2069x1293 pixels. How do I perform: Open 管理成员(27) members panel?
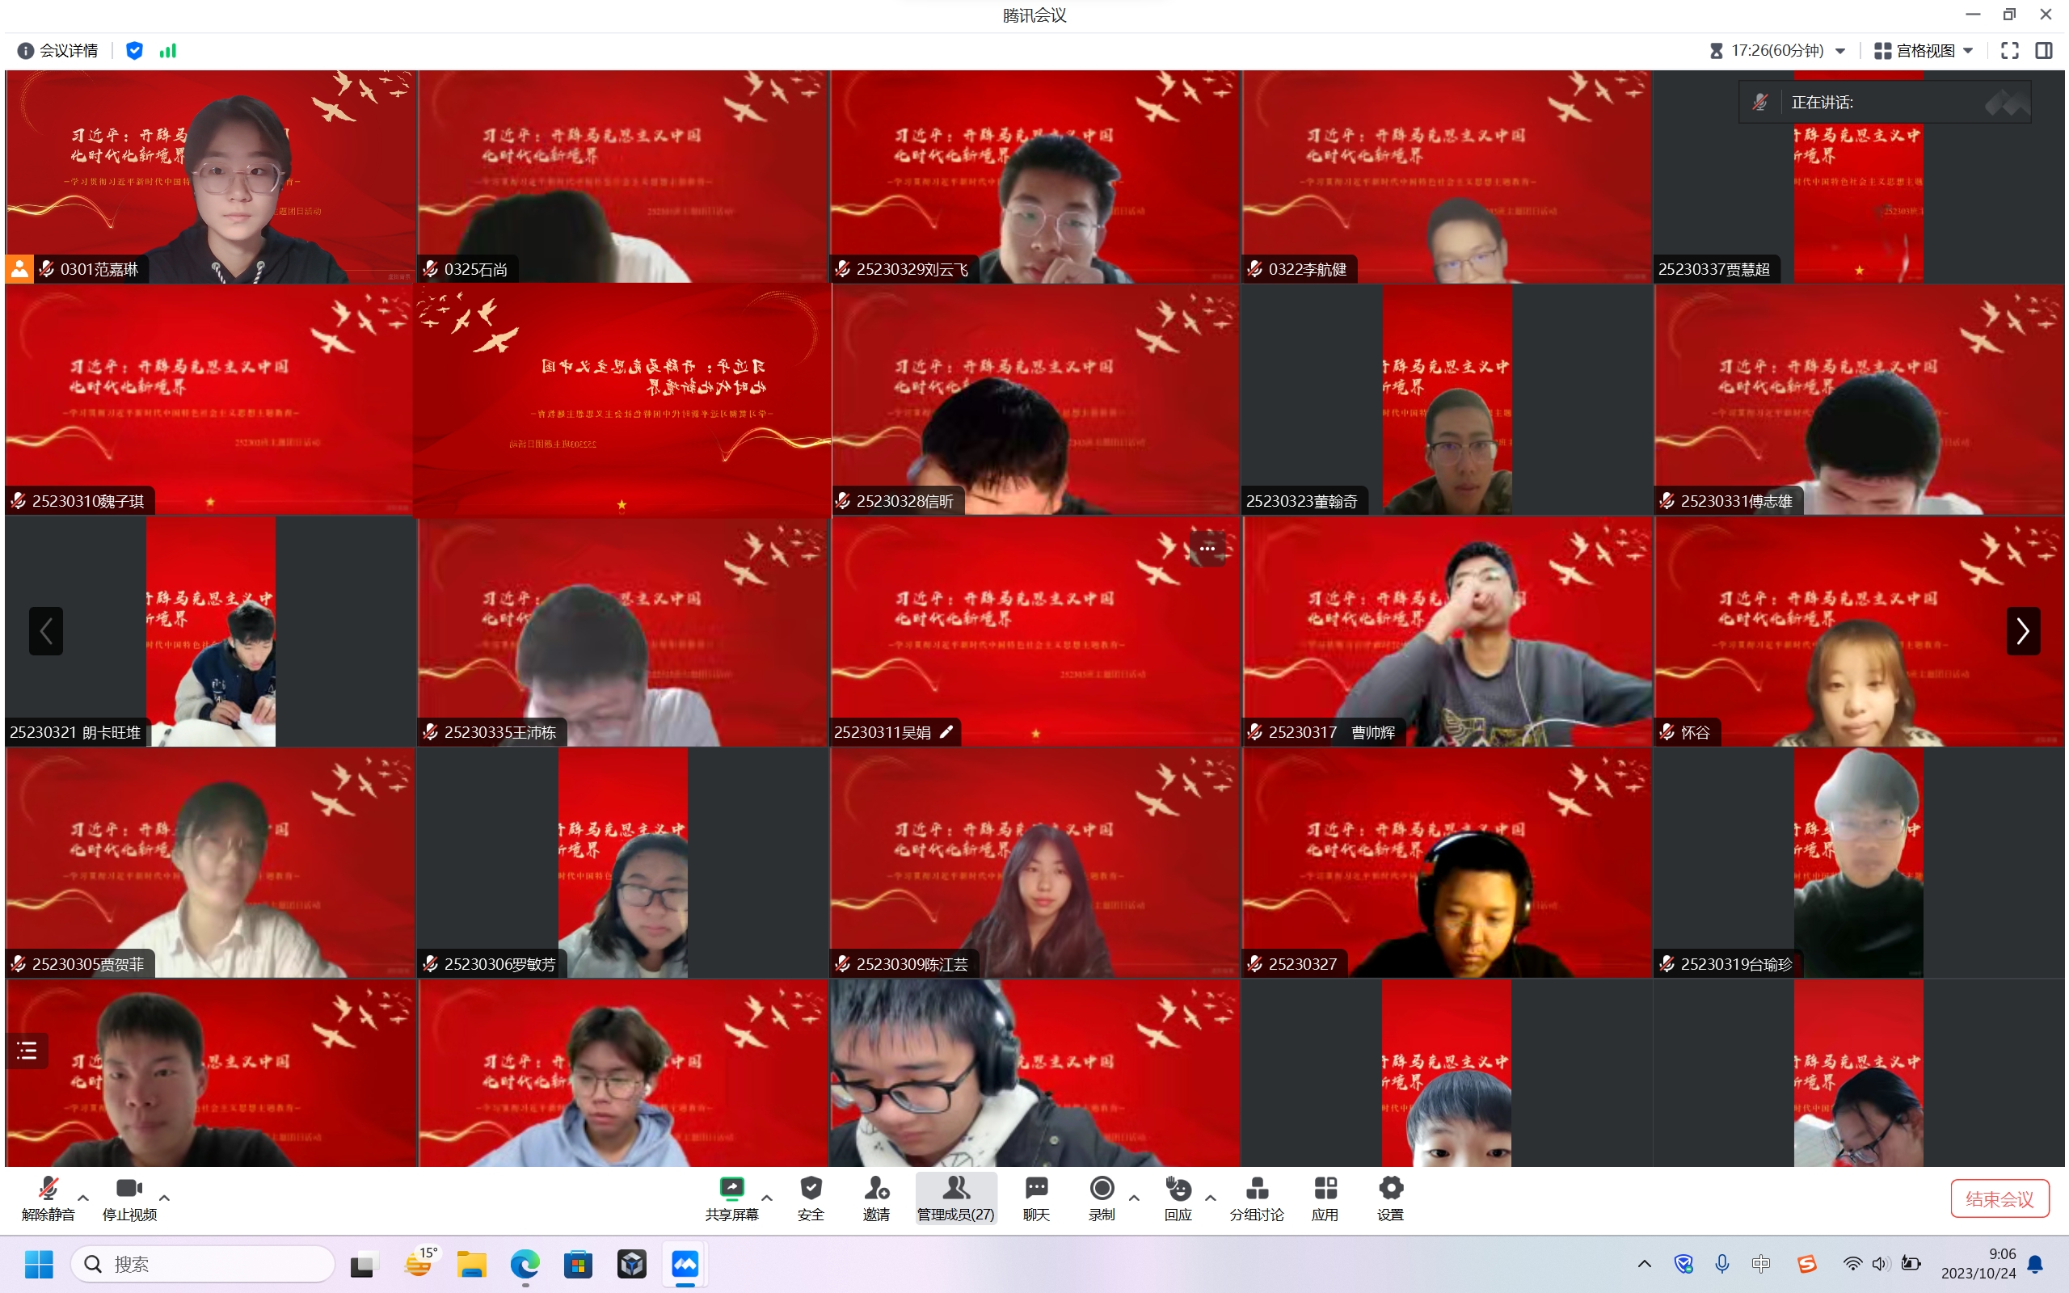point(955,1197)
